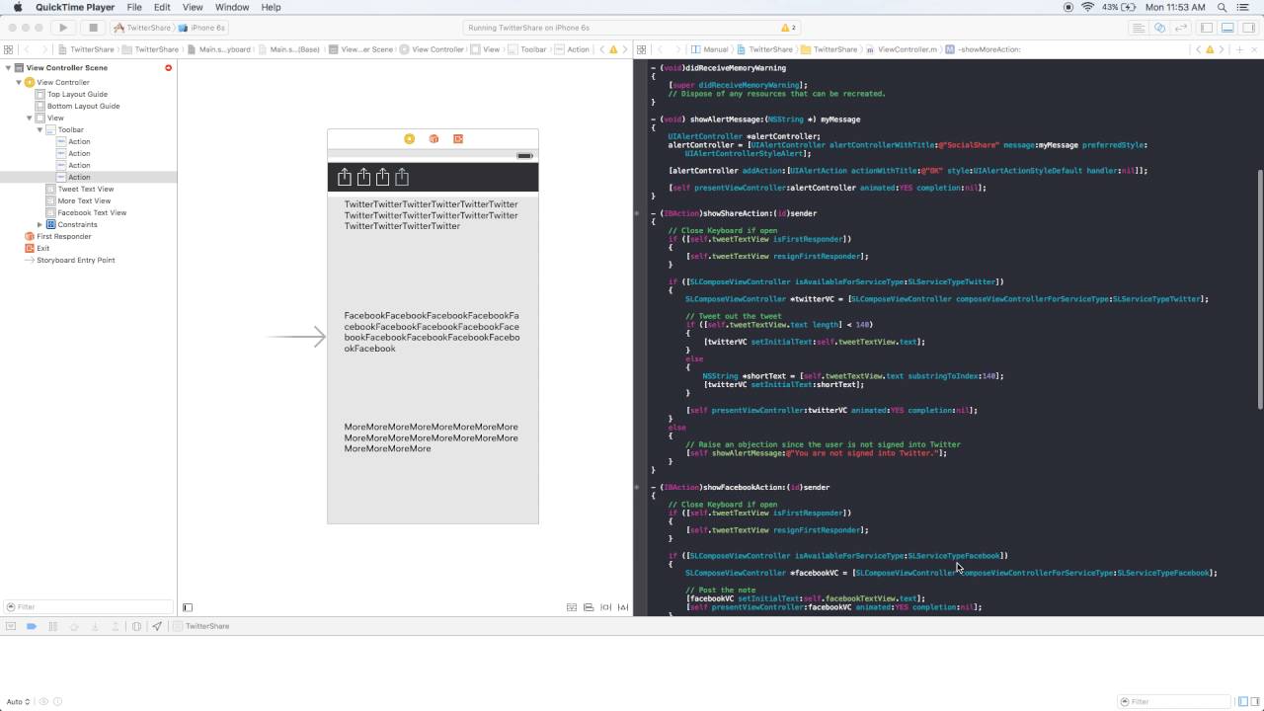Select Top Layout Guide in outline
The image size is (1264, 711).
coord(77,94)
